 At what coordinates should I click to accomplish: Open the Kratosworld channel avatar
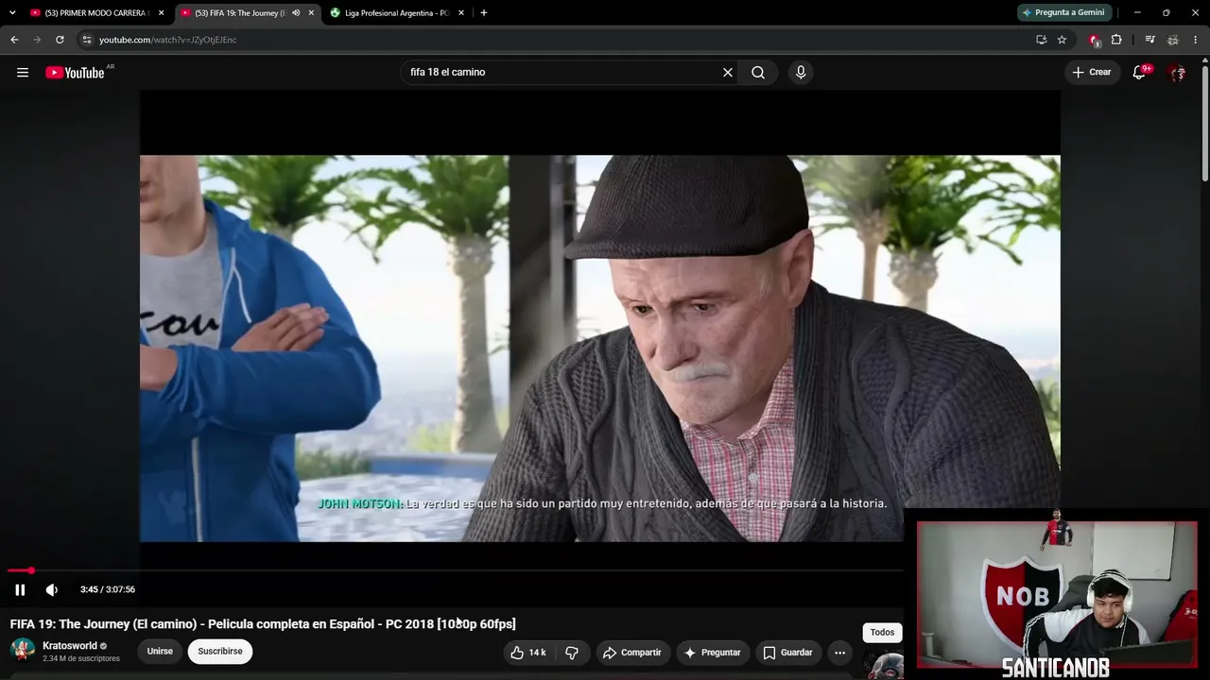pyautogui.click(x=23, y=651)
